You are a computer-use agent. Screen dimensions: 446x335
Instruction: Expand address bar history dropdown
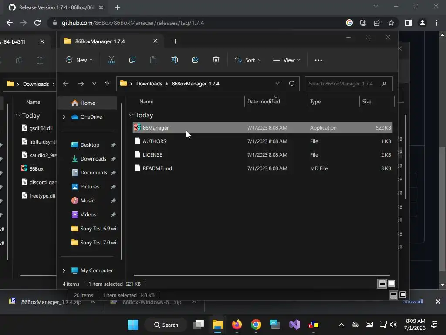(277, 83)
